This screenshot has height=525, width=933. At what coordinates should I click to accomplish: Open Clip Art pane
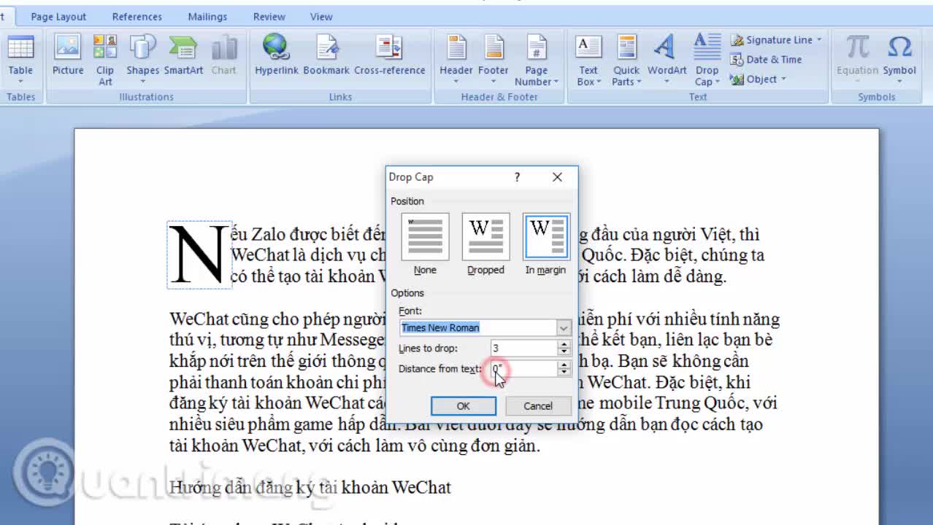105,60
